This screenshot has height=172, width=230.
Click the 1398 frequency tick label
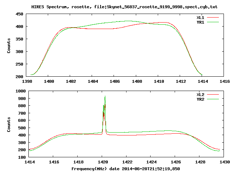pyautogui.click(x=27, y=81)
